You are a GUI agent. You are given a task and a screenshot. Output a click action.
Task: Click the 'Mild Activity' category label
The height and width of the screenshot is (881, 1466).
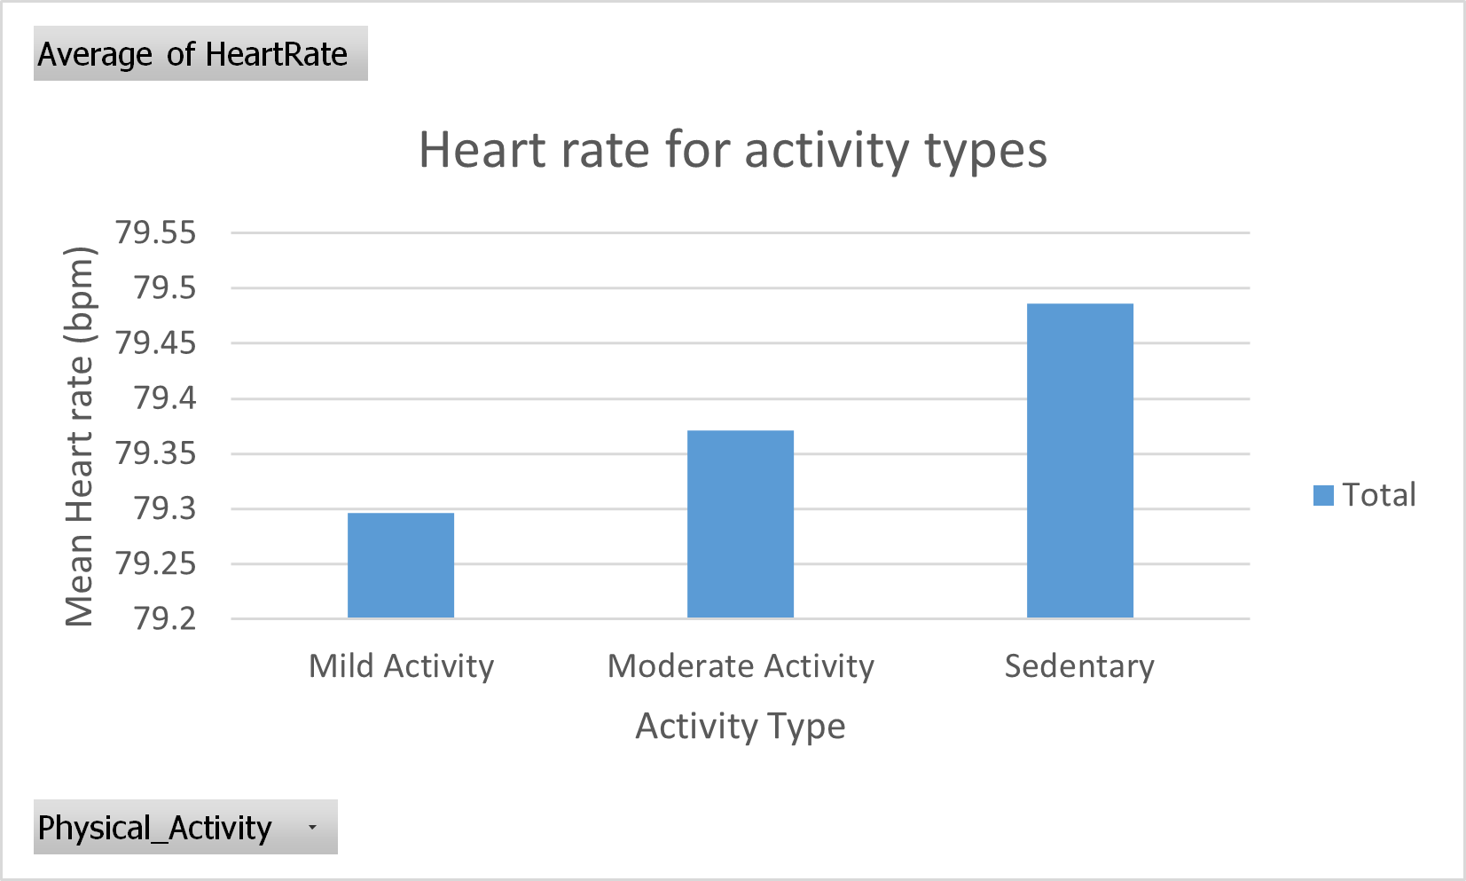[401, 666]
